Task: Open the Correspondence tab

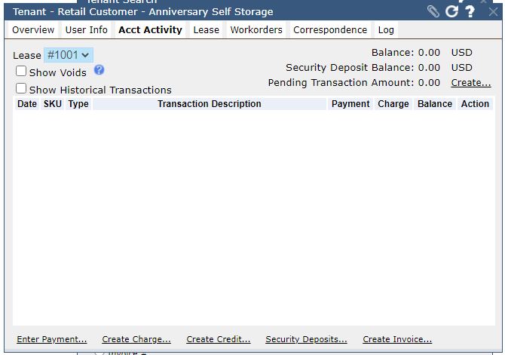Action: tap(330, 30)
